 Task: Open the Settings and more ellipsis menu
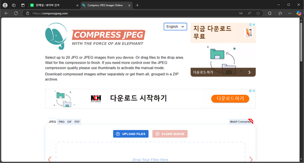tap(290, 13)
